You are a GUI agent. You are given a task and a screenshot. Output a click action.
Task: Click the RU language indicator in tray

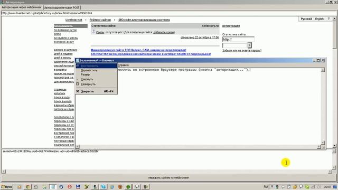click(266, 187)
